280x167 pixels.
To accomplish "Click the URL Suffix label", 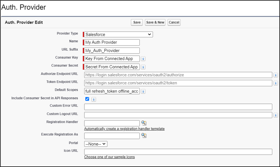I will pos(70,49).
